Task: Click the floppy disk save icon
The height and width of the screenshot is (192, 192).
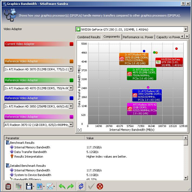Action: 29,186
